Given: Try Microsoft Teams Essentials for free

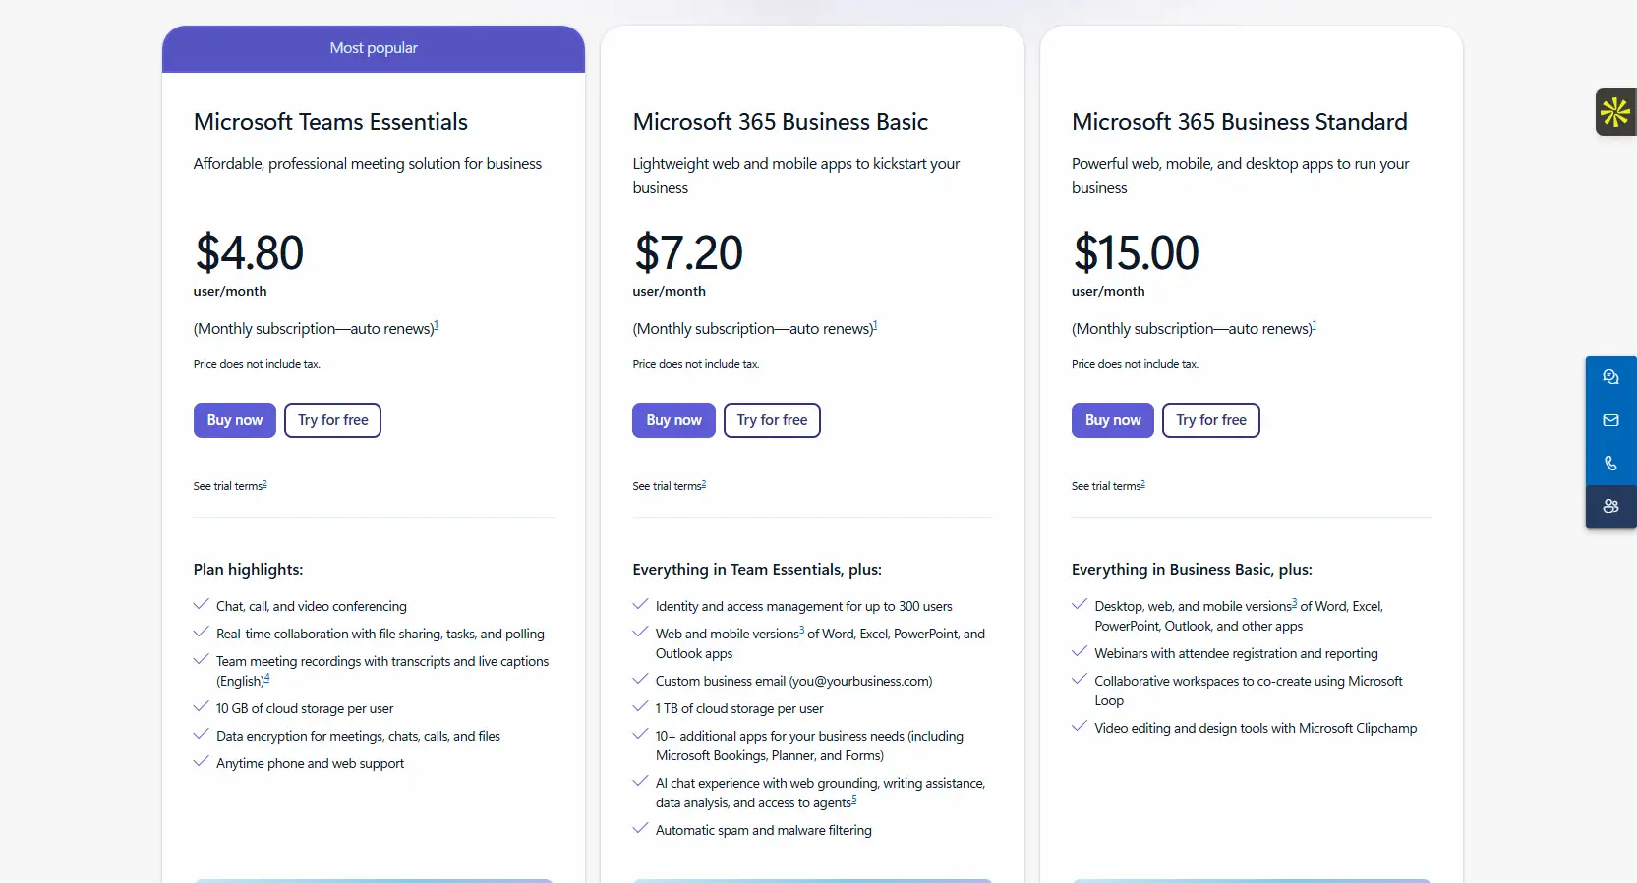Looking at the screenshot, I should [x=332, y=420].
